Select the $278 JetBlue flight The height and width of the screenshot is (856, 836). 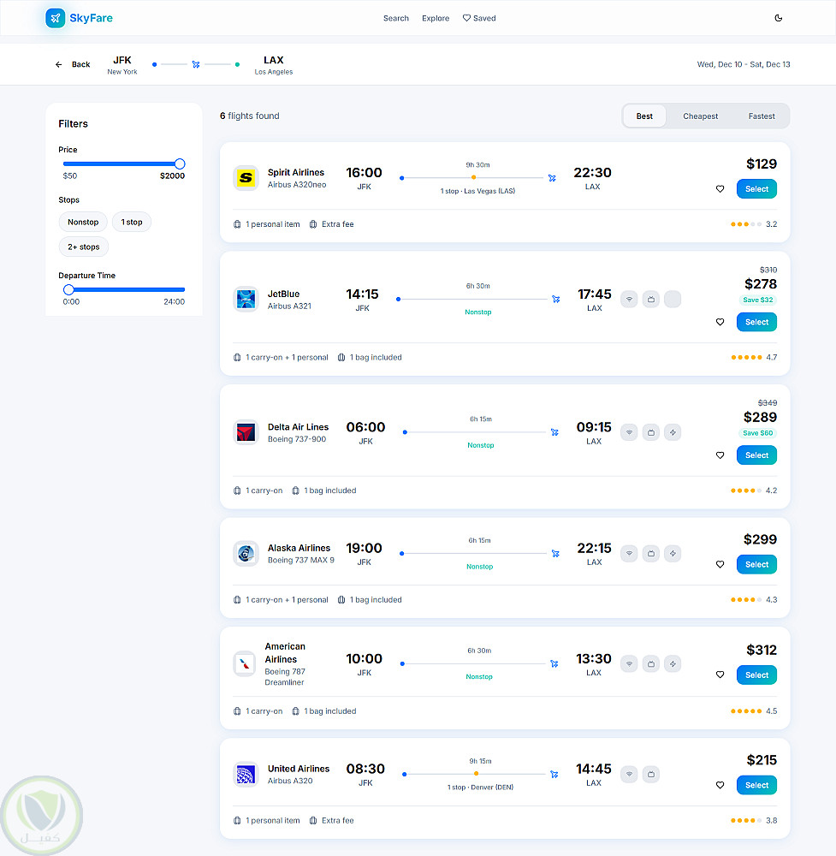756,322
